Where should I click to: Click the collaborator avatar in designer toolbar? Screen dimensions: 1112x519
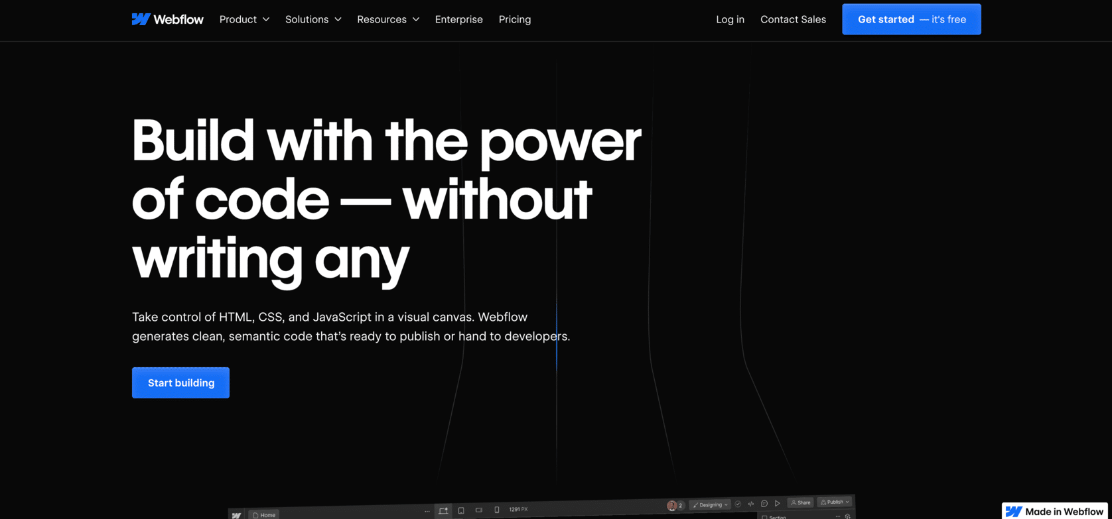tap(671, 506)
